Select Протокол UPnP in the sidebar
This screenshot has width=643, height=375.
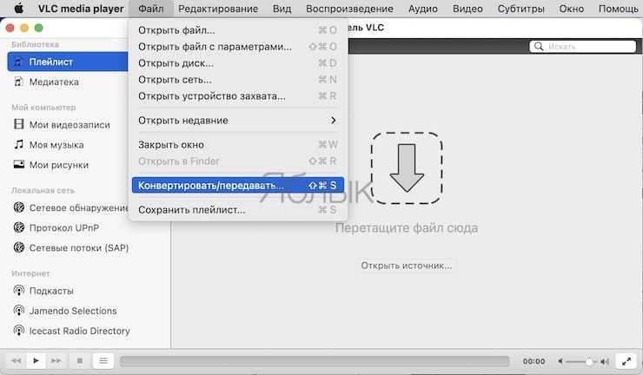coord(64,228)
